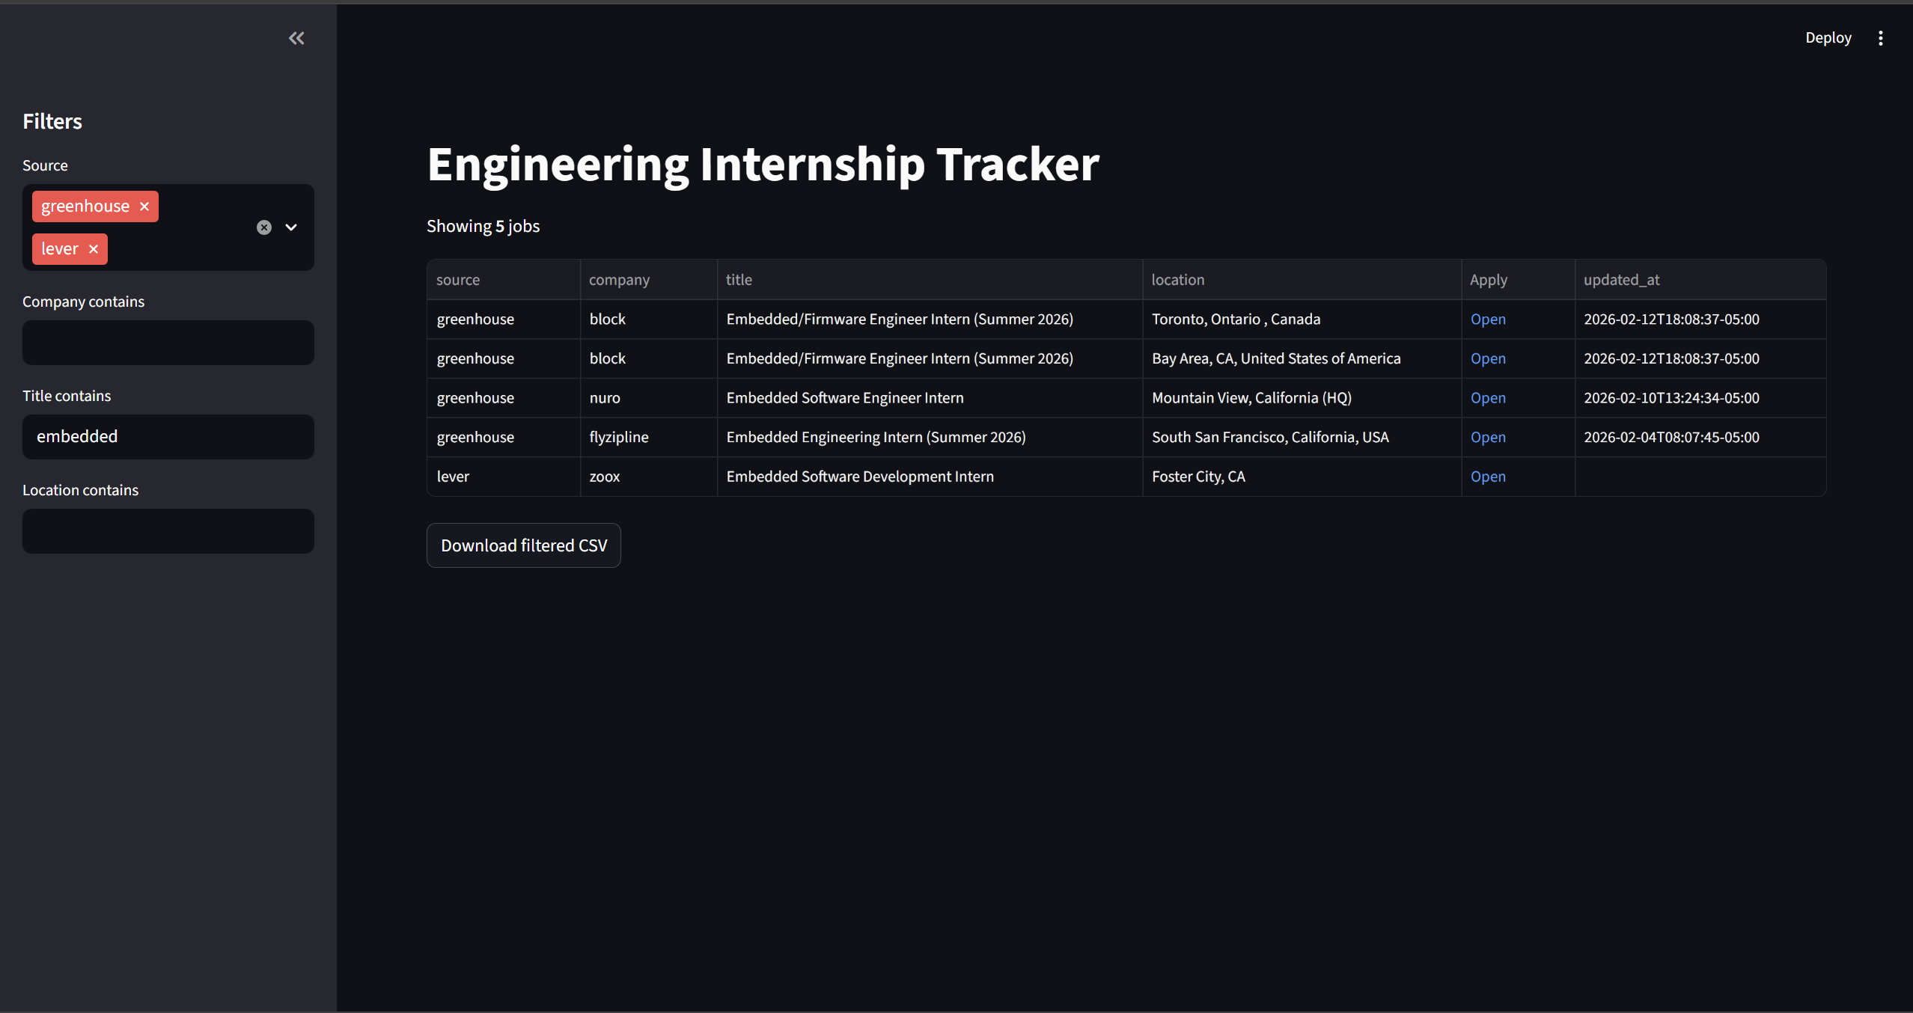Open the apply link for the flyzipline internship
This screenshot has height=1013, width=1913.
click(1488, 437)
